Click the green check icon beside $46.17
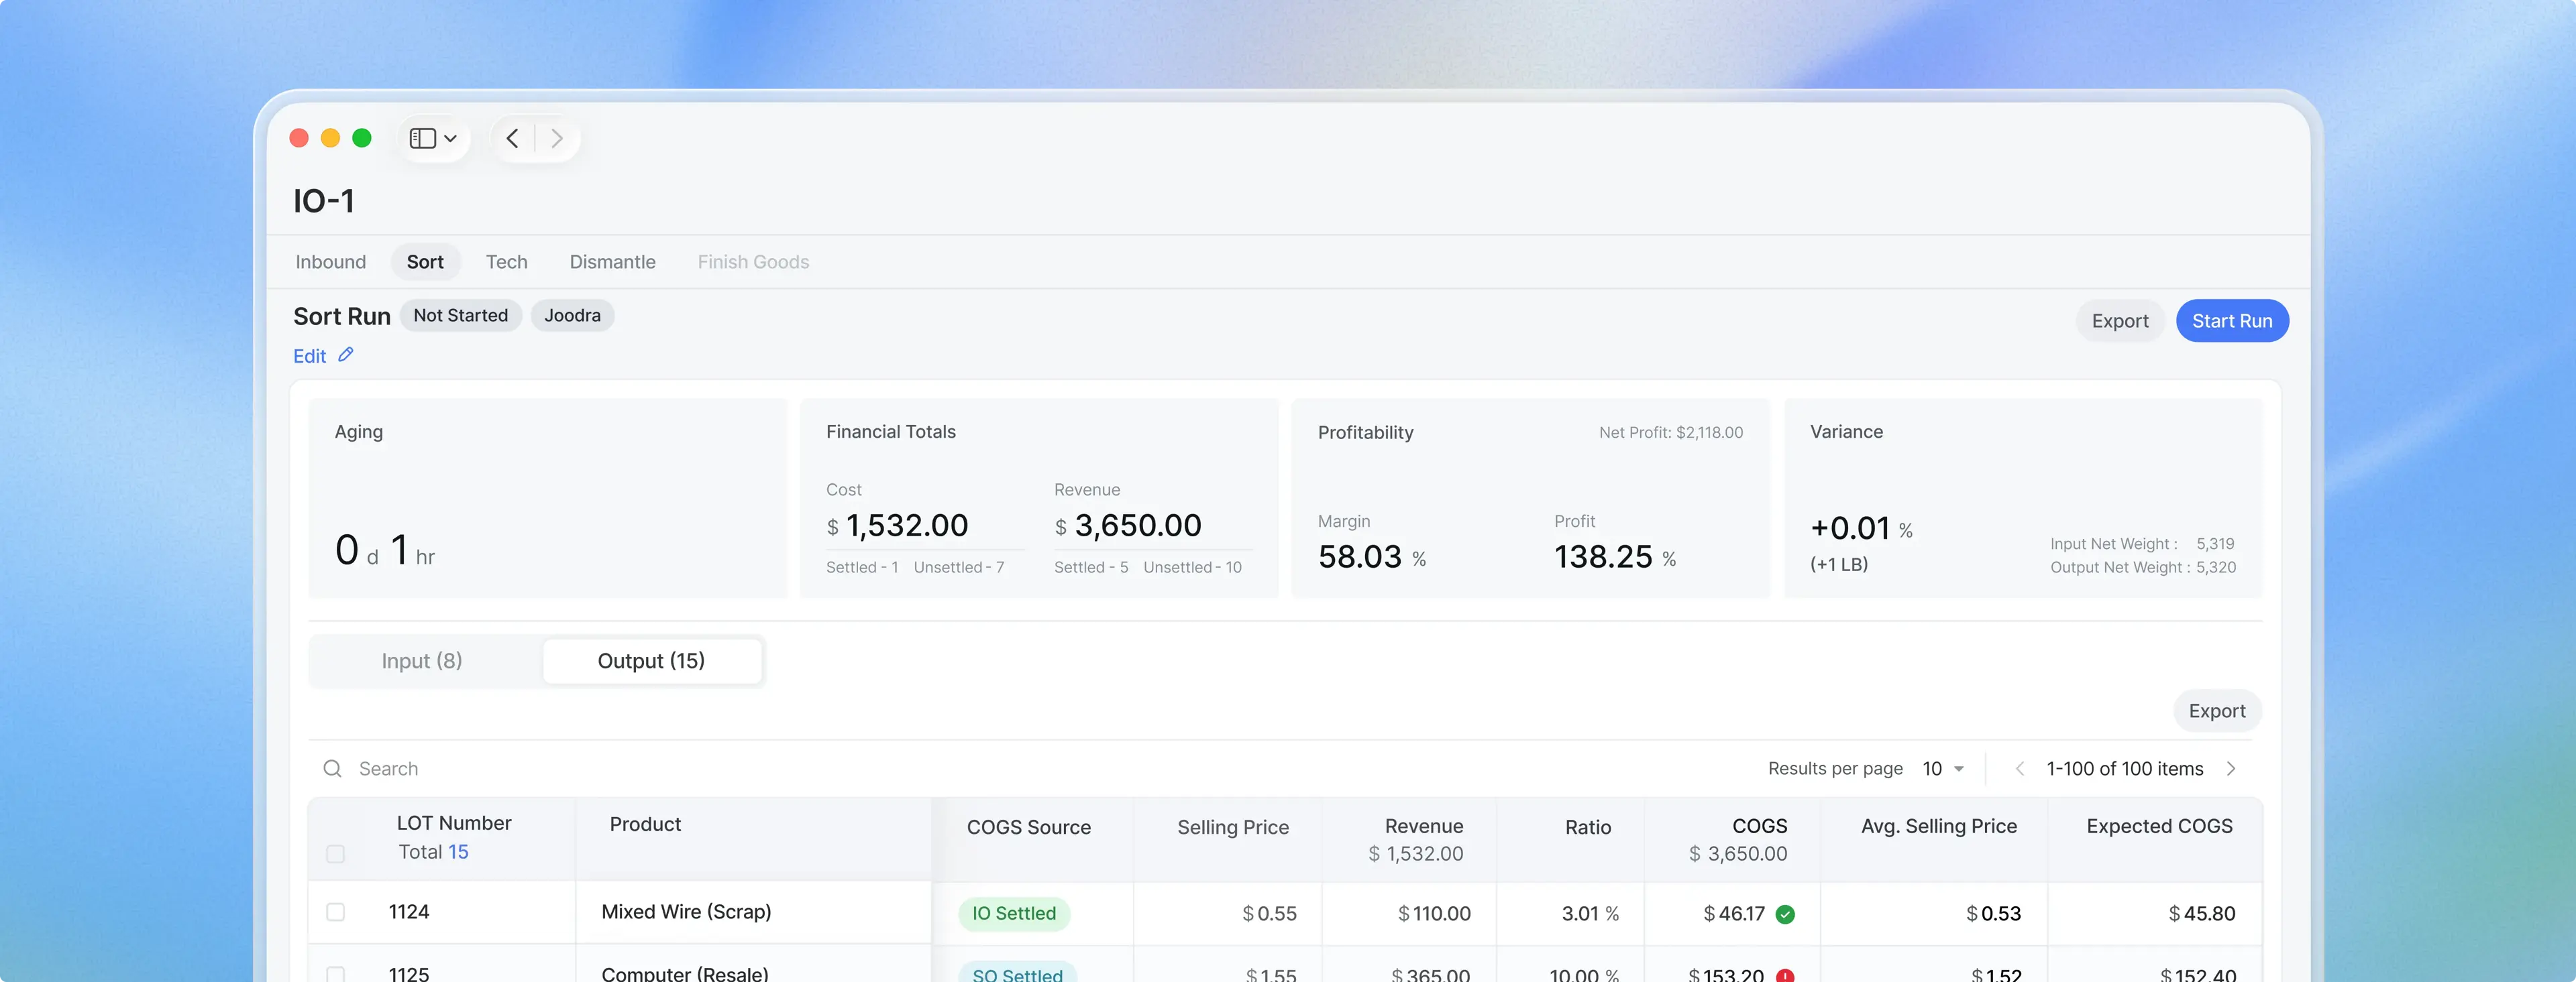 pyautogui.click(x=1785, y=914)
